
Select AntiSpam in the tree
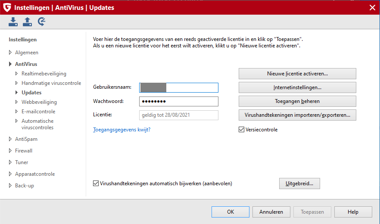click(26, 139)
